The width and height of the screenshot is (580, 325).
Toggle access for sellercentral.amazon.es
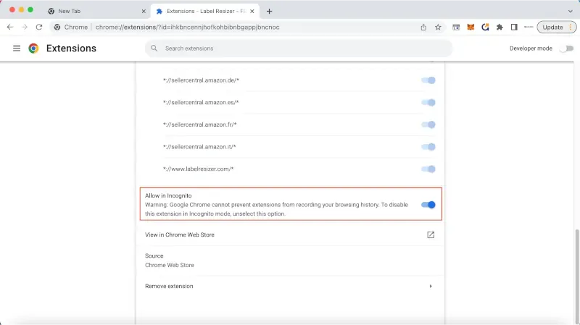point(428,102)
